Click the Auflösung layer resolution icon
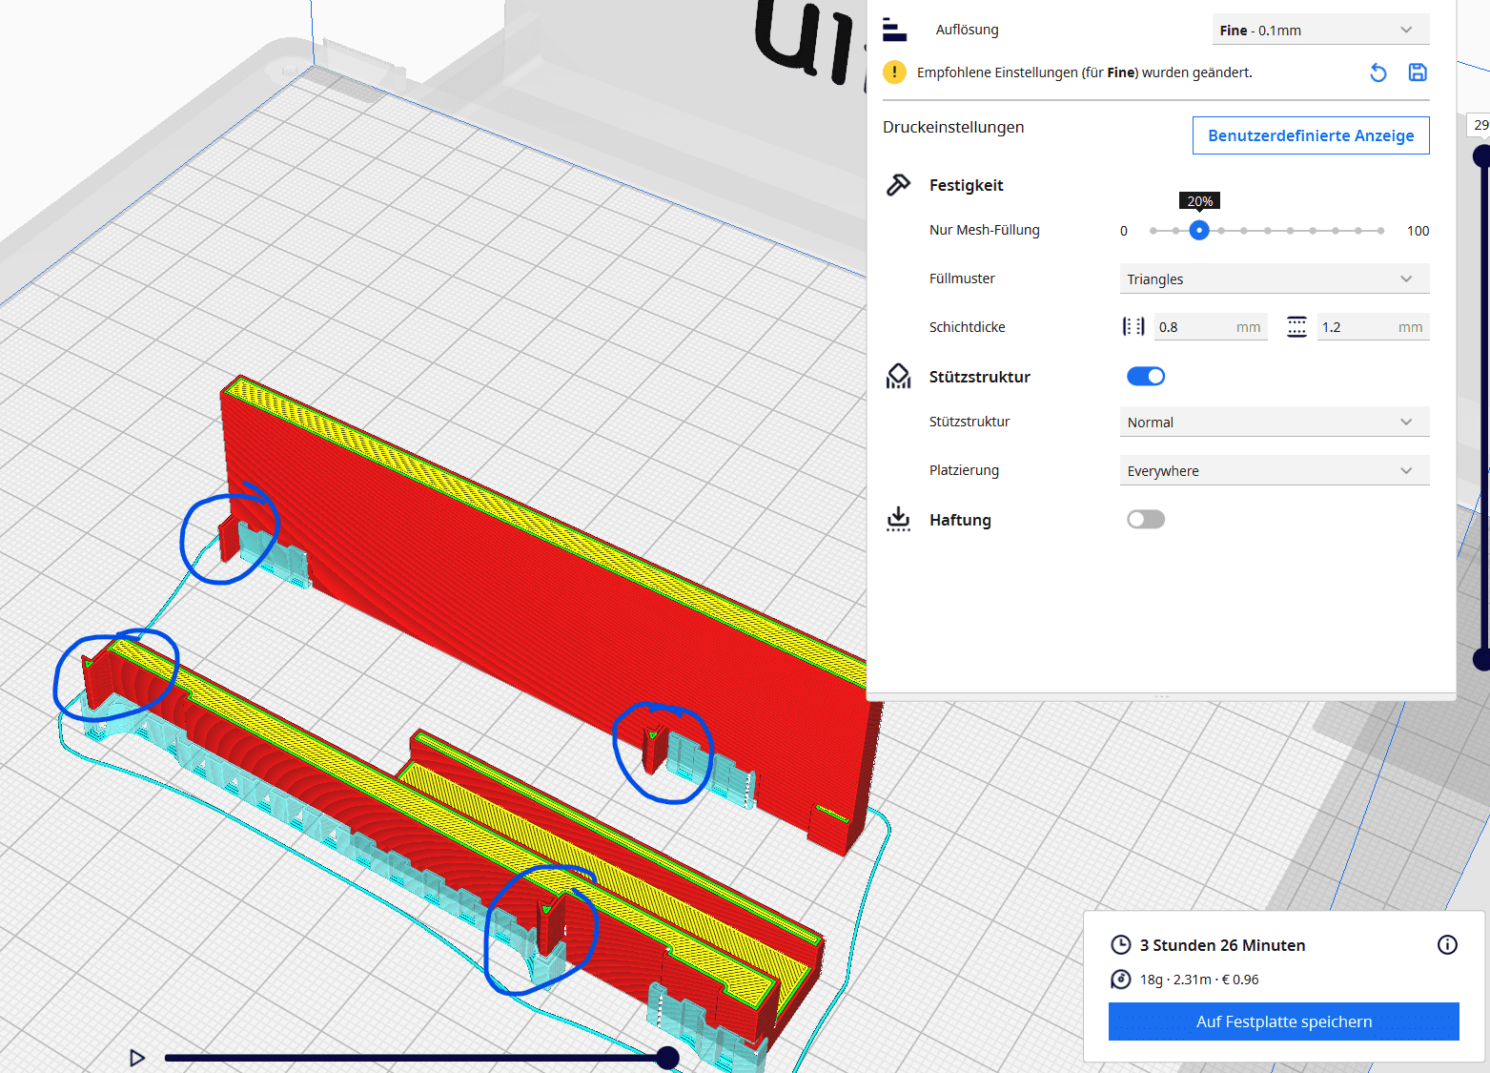The width and height of the screenshot is (1490, 1073). coord(894,30)
